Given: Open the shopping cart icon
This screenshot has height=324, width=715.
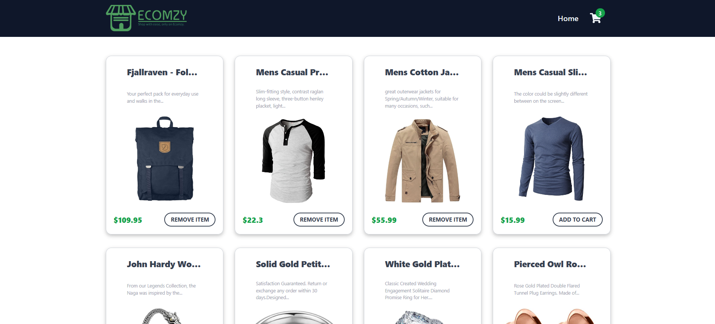Looking at the screenshot, I should 596,18.
